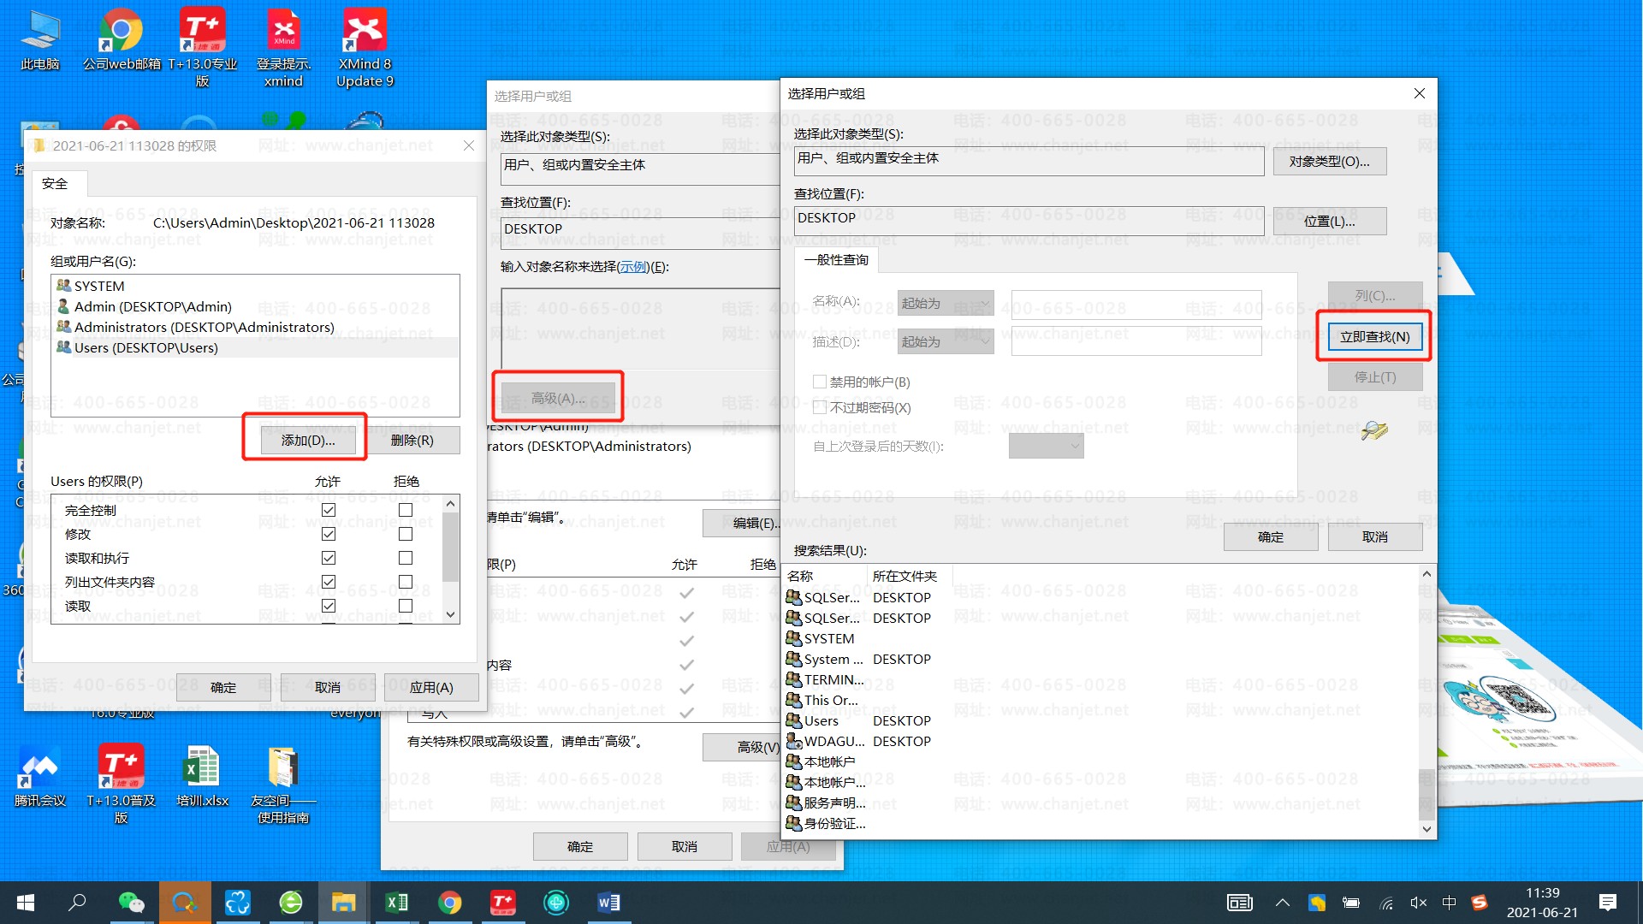The image size is (1643, 924).
Task: Click 应用(A) in the 权限 dialog
Action: pos(431,687)
